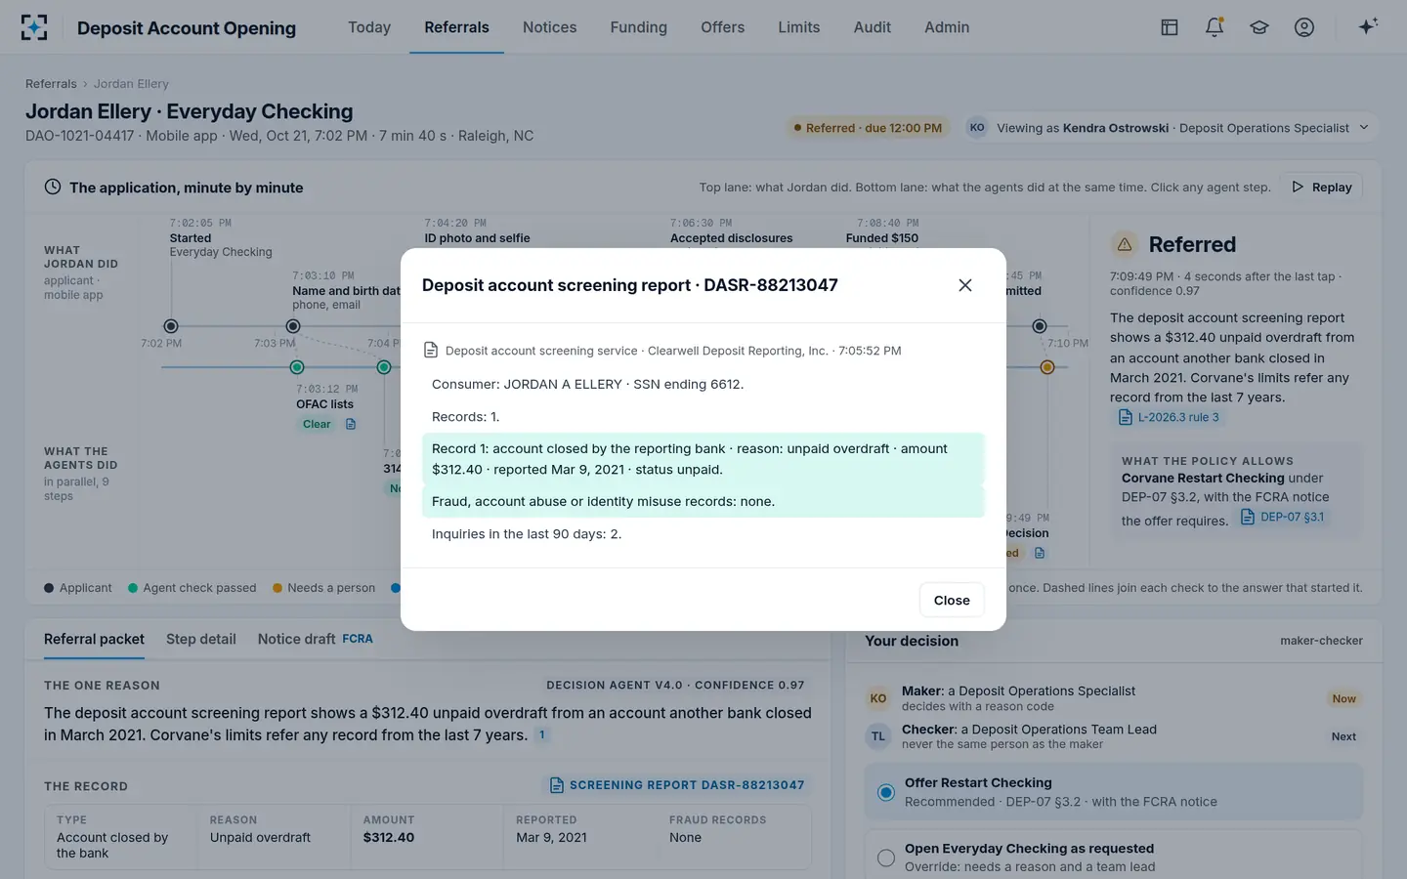
Task: Replay the application timeline
Action: (x=1322, y=187)
